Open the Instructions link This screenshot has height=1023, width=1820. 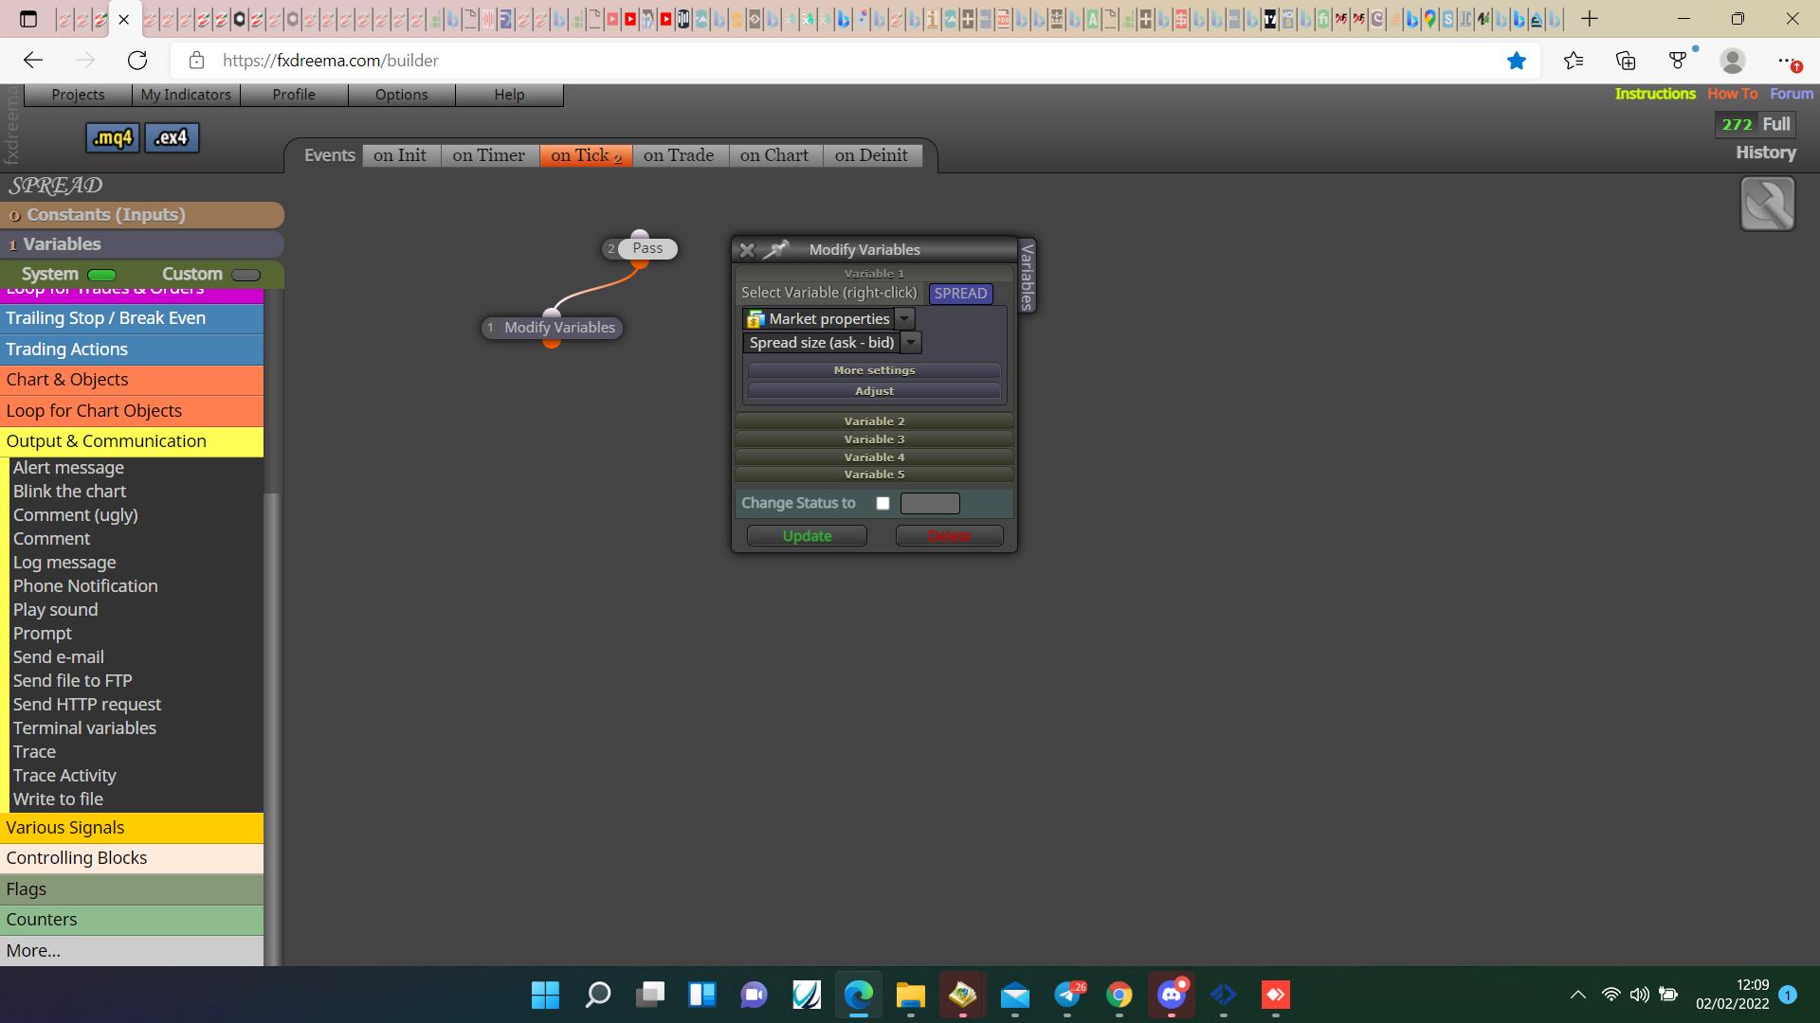[x=1655, y=94]
